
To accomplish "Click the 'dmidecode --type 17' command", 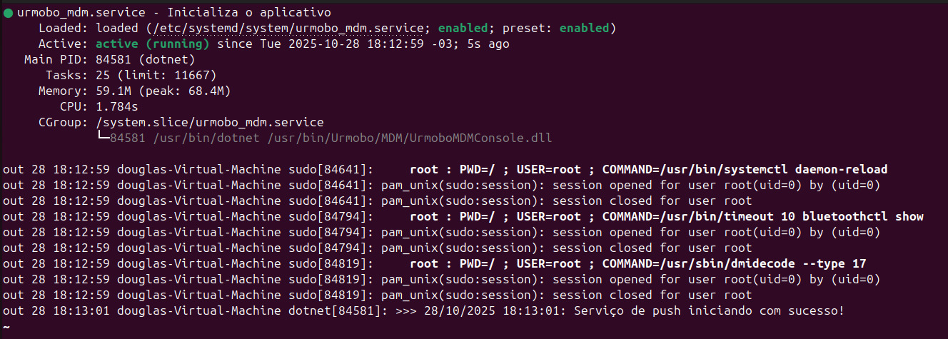I will [798, 264].
